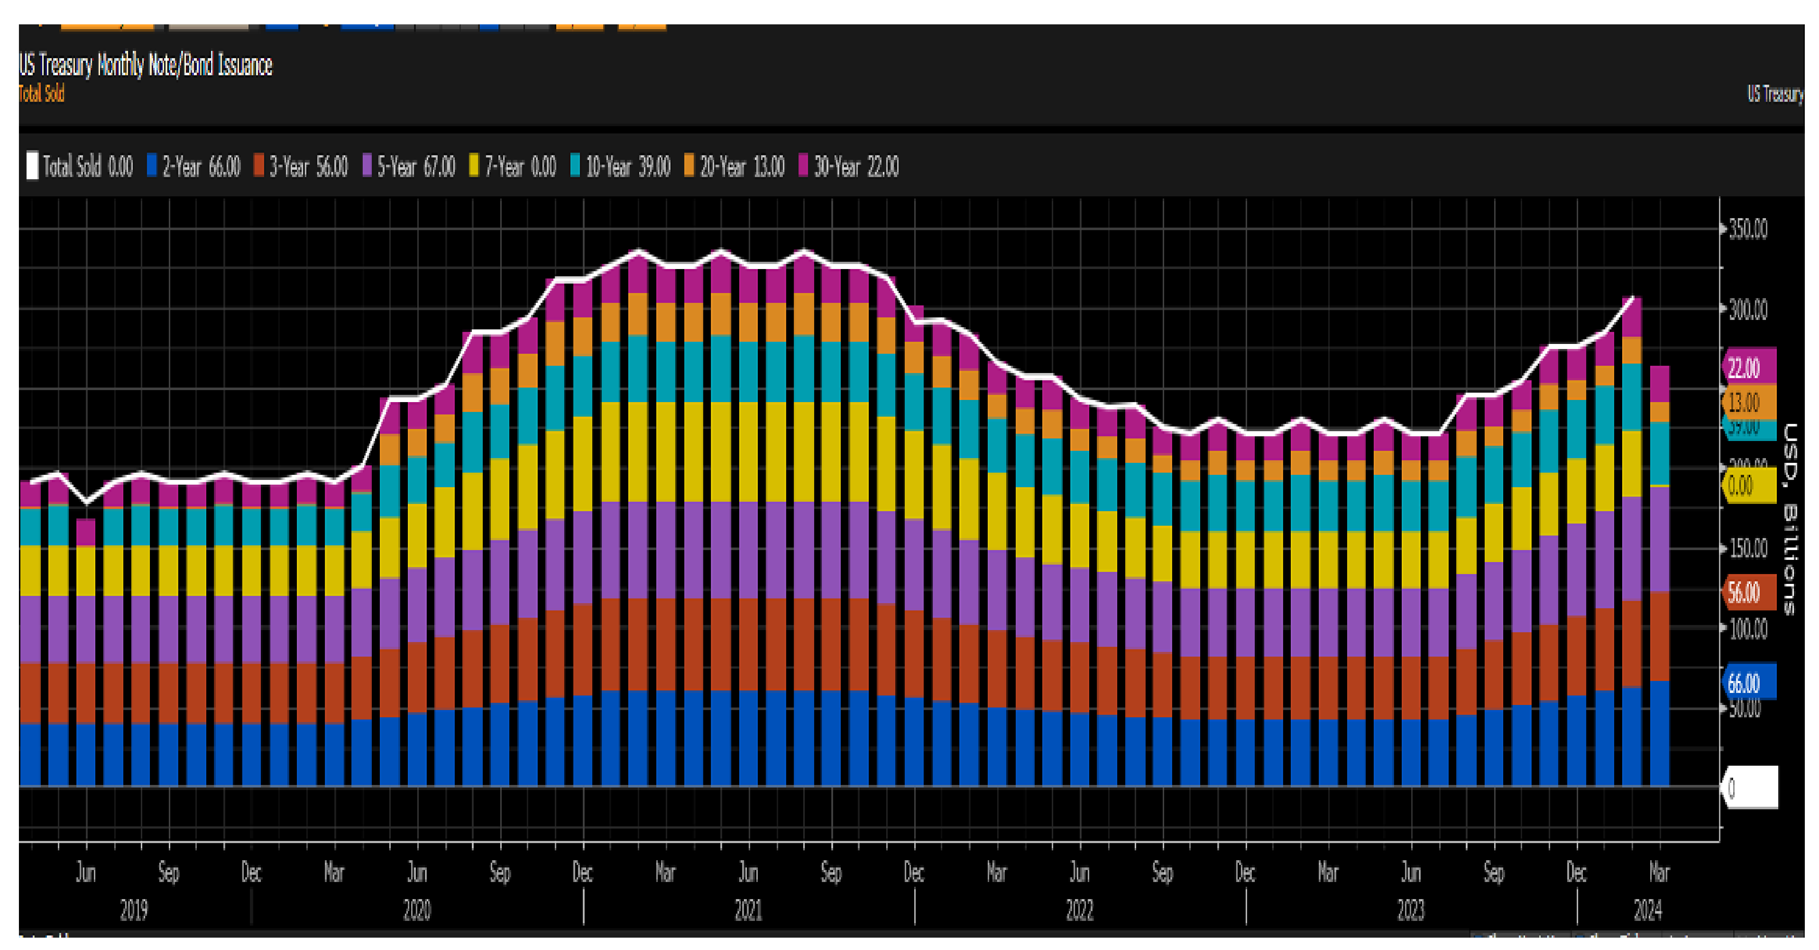The image size is (1819, 950).
Task: Click the orange 20-Year legend swatch
Action: [688, 166]
